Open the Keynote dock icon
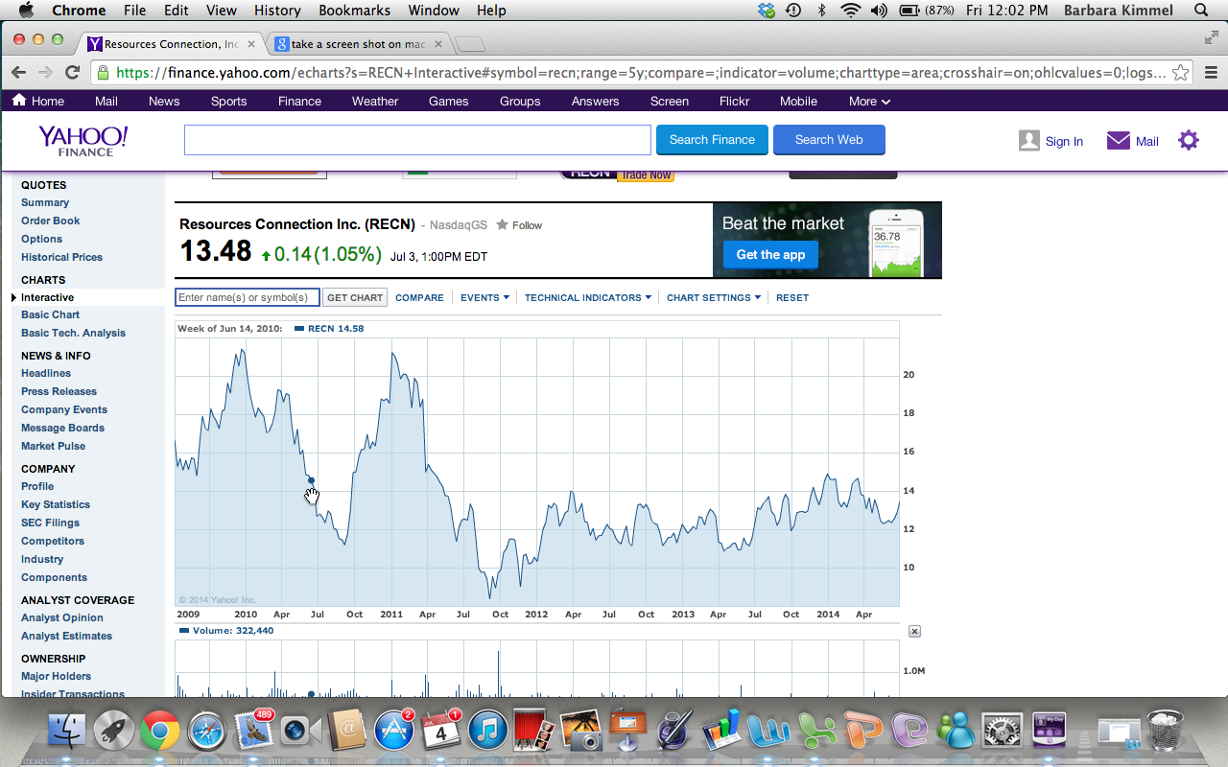This screenshot has width=1228, height=767. coord(627,731)
